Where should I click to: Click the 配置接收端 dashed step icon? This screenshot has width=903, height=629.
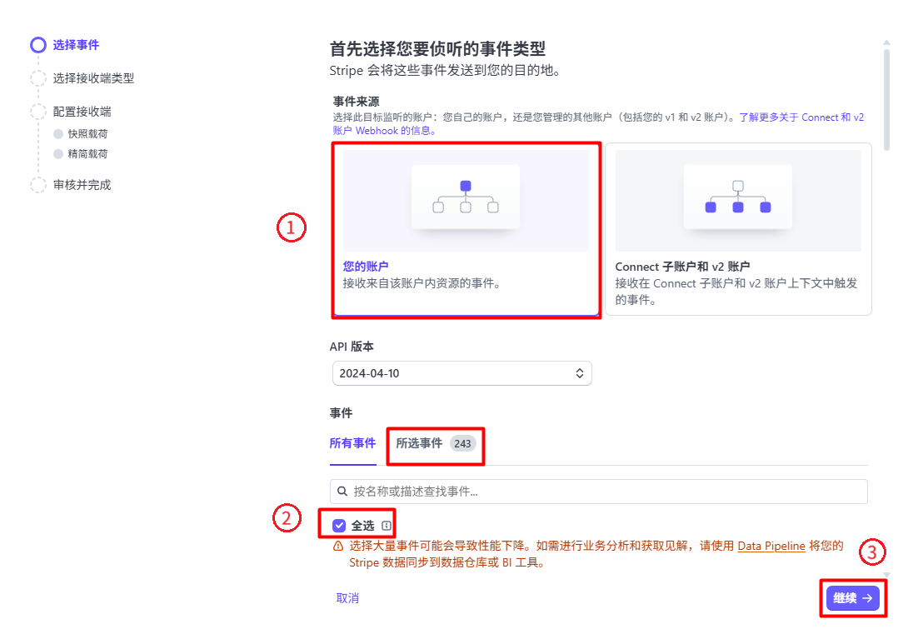(38, 112)
